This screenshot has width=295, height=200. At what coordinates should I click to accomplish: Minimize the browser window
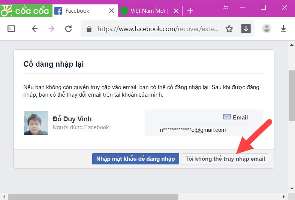(242, 7)
